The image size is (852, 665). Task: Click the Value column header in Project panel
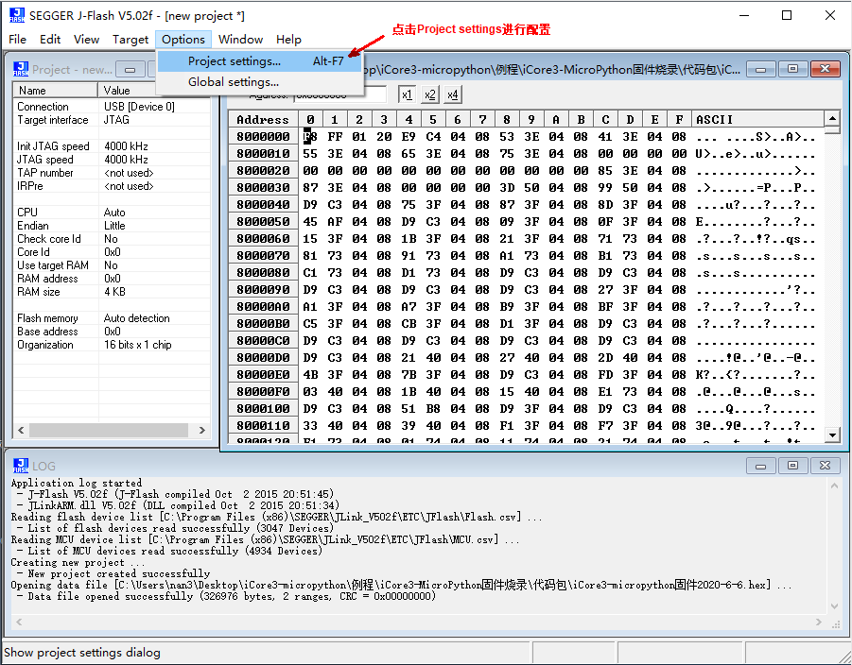(x=117, y=91)
